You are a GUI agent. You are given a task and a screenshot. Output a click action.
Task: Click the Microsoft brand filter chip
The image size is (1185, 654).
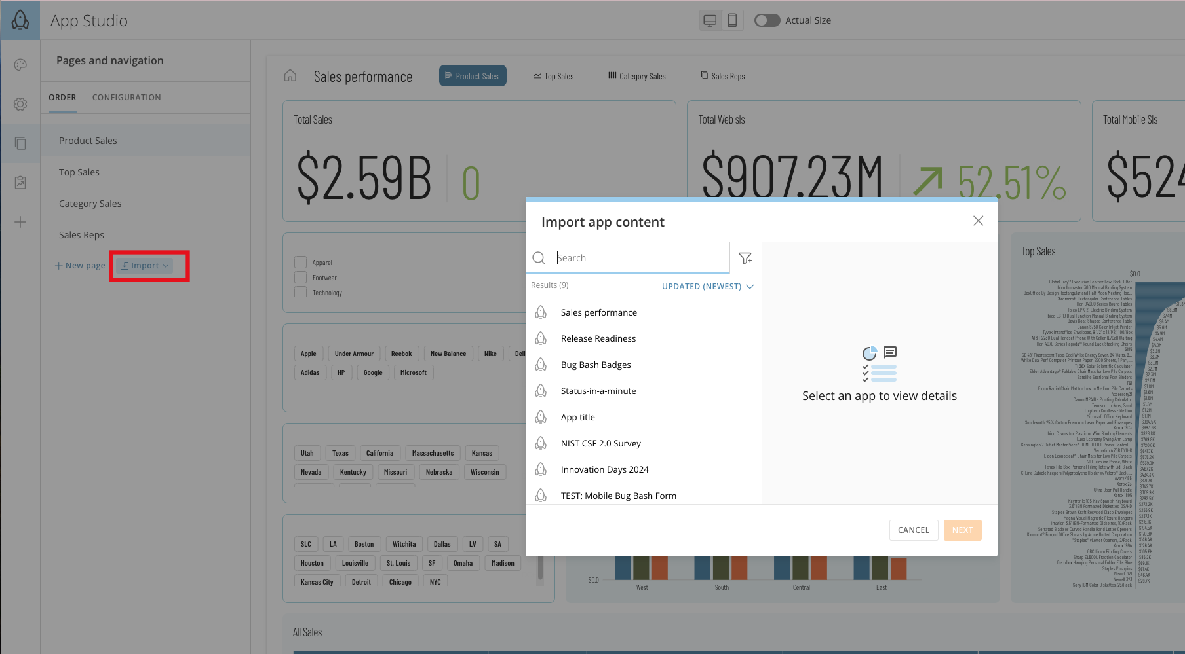click(x=414, y=372)
